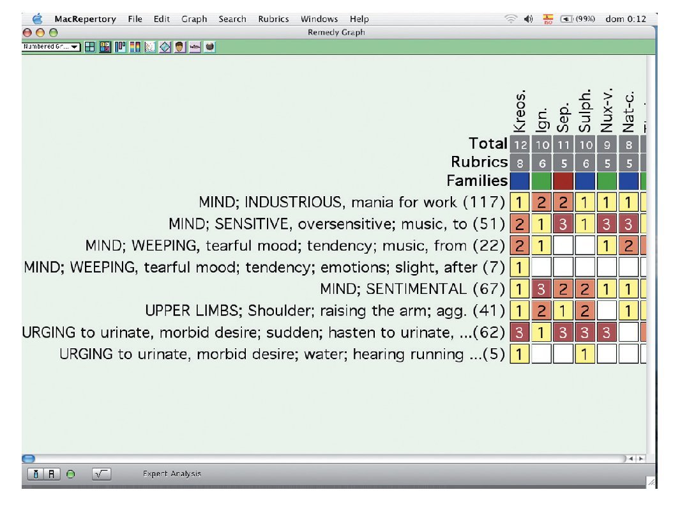Image resolution: width=673 pixels, height=508 pixels.
Task: Select the diamond-shaped graph icon
Action: (165, 47)
